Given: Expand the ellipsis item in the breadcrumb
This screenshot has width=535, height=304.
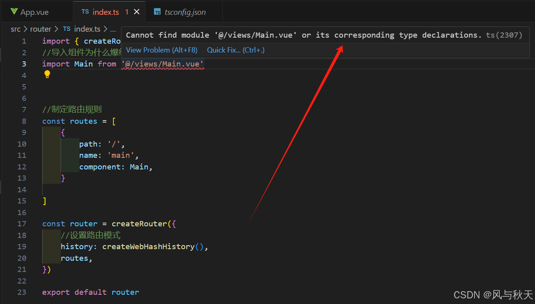Looking at the screenshot, I should tap(113, 28).
